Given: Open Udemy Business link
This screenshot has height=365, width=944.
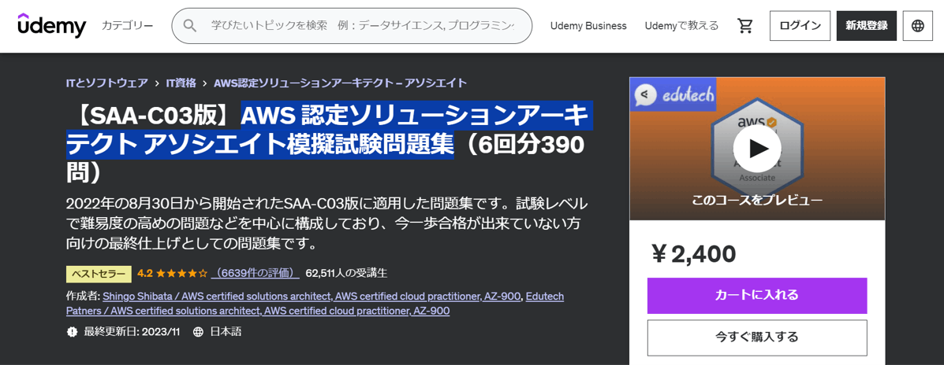Looking at the screenshot, I should (588, 26).
